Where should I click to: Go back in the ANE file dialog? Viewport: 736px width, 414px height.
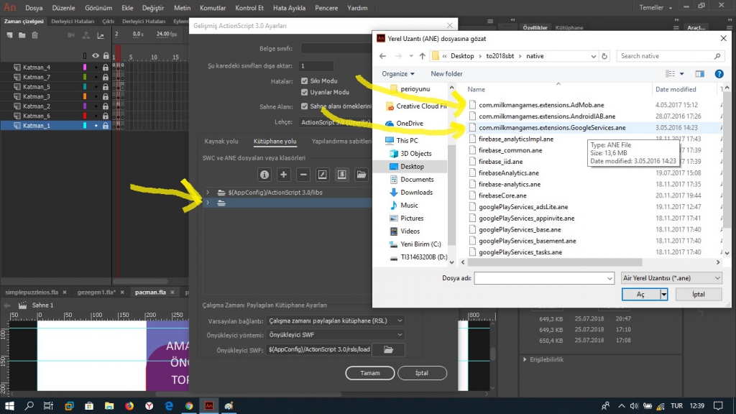[382, 56]
